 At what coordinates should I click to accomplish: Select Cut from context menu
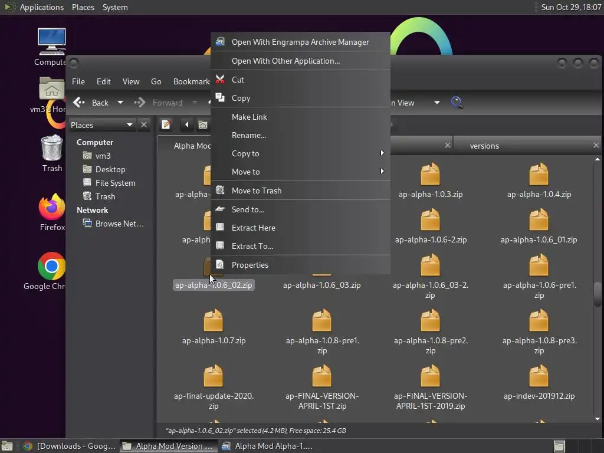coord(300,80)
